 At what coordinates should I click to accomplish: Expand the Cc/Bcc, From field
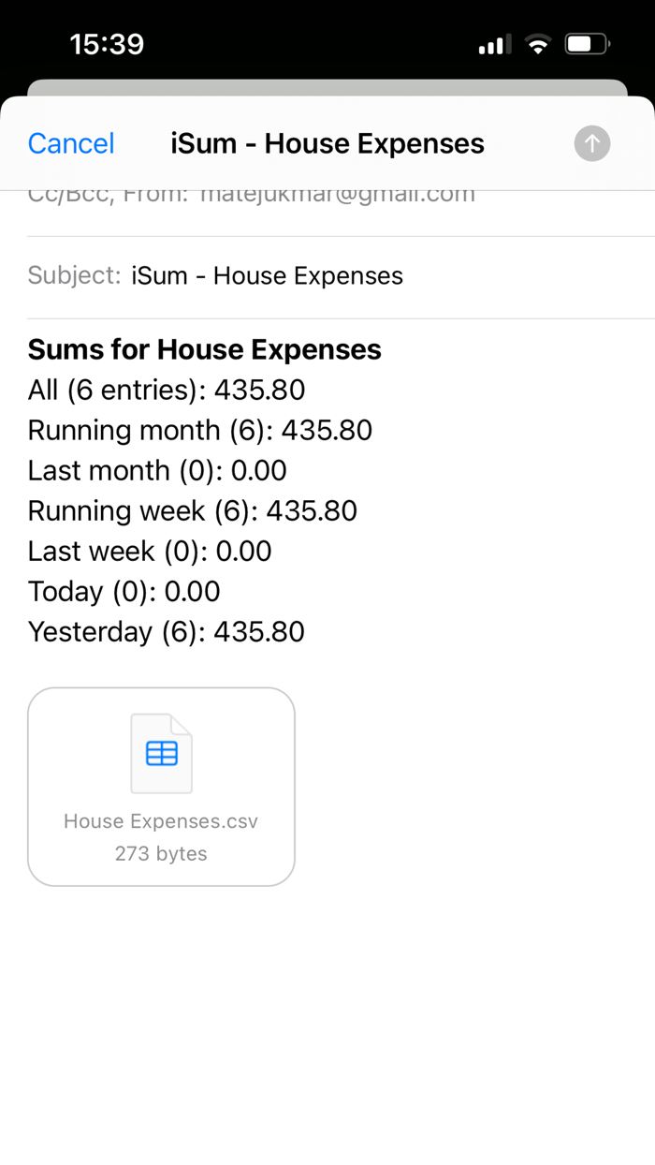253,197
